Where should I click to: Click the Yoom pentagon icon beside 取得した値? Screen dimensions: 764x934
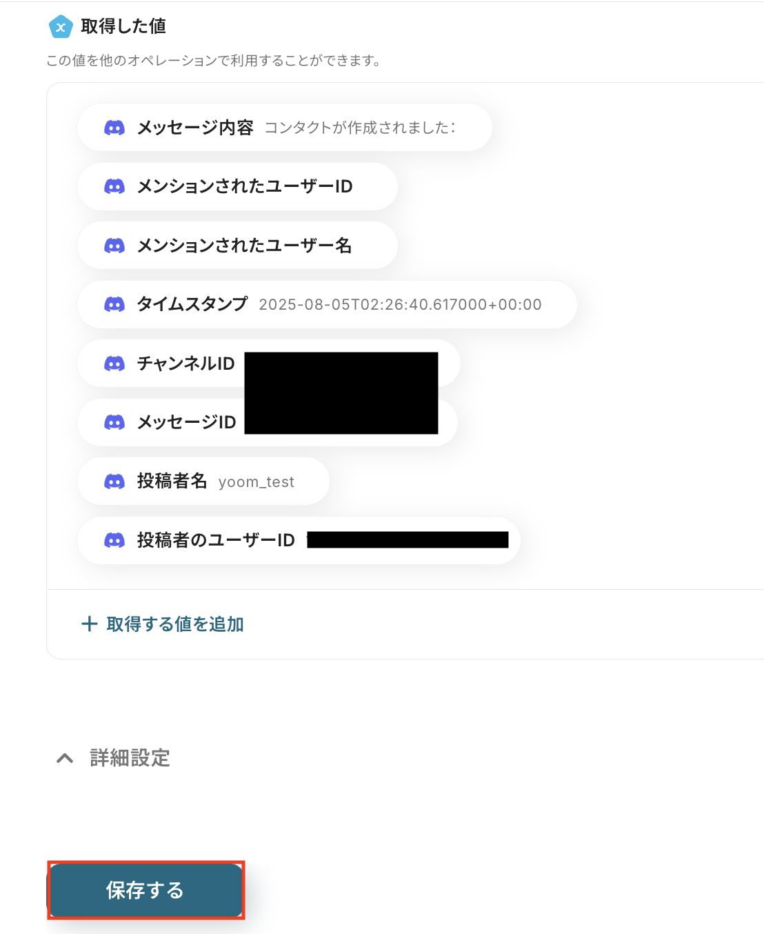pyautogui.click(x=61, y=27)
